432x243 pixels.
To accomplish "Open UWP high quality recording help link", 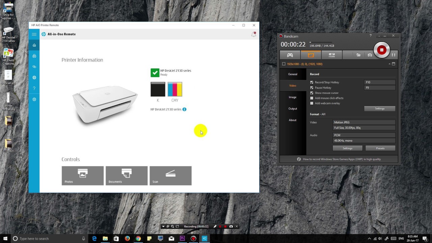I will point(342,159).
